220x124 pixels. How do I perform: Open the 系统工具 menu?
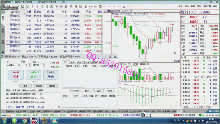pyautogui.click(x=207, y=6)
